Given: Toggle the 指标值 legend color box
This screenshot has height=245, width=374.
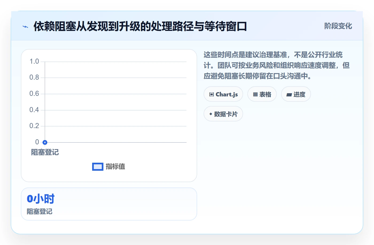Looking at the screenshot, I should pyautogui.click(x=98, y=167).
